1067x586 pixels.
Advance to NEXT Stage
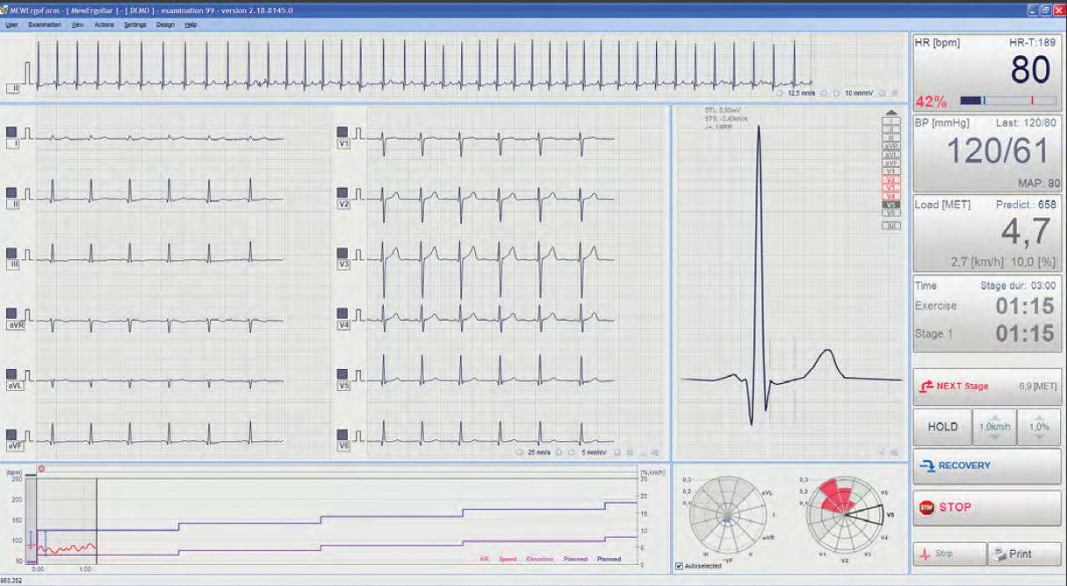pyautogui.click(x=986, y=386)
